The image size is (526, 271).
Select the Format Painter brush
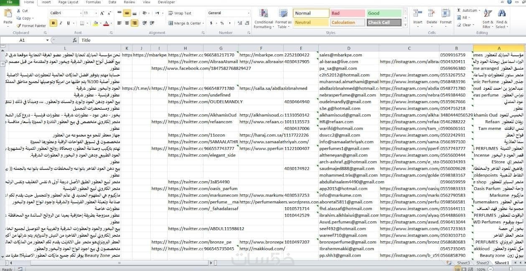(x=18, y=25)
